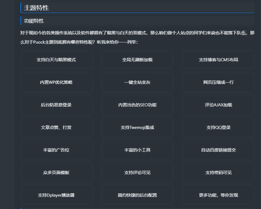This screenshot has height=209, width=261.
Task: Select the 更多功能，等你发现 card
Action: 218,195
